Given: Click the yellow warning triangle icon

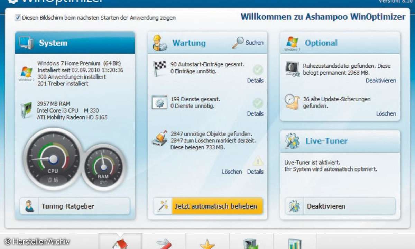Looking at the screenshot, I should (258, 161).
